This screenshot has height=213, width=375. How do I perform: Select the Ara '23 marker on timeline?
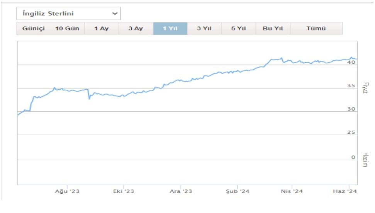click(x=180, y=191)
